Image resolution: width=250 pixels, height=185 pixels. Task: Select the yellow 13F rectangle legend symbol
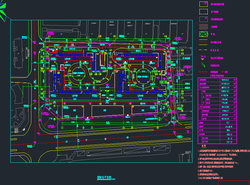coord(204,4)
